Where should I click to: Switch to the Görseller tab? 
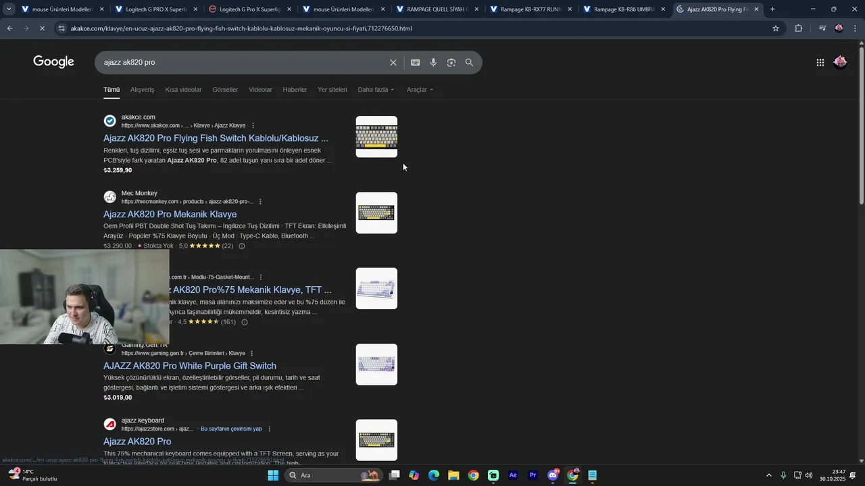tap(225, 90)
